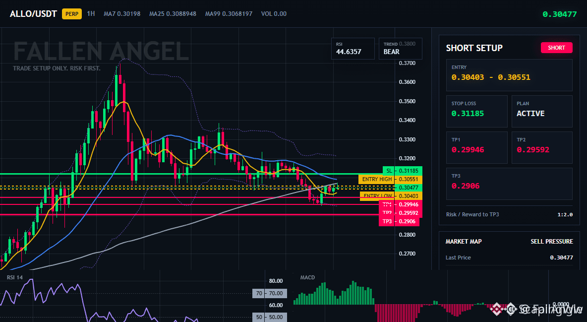This screenshot has height=322, width=587.
Task: Click the SELL PRESSURE label
Action: point(551,242)
